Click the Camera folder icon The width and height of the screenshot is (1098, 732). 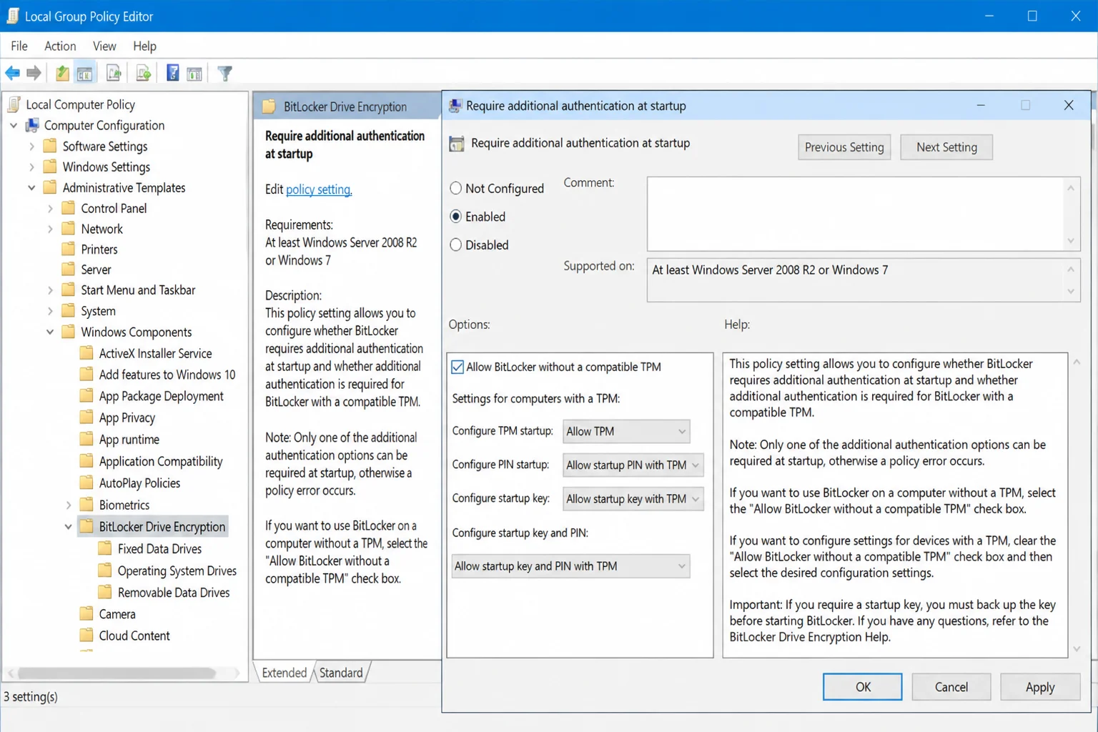86,614
